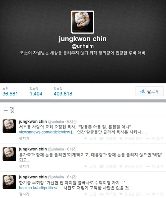The width and height of the screenshot is (166, 198).
Task: Click the @unheim handle in the first tweet
Action: point(56,122)
